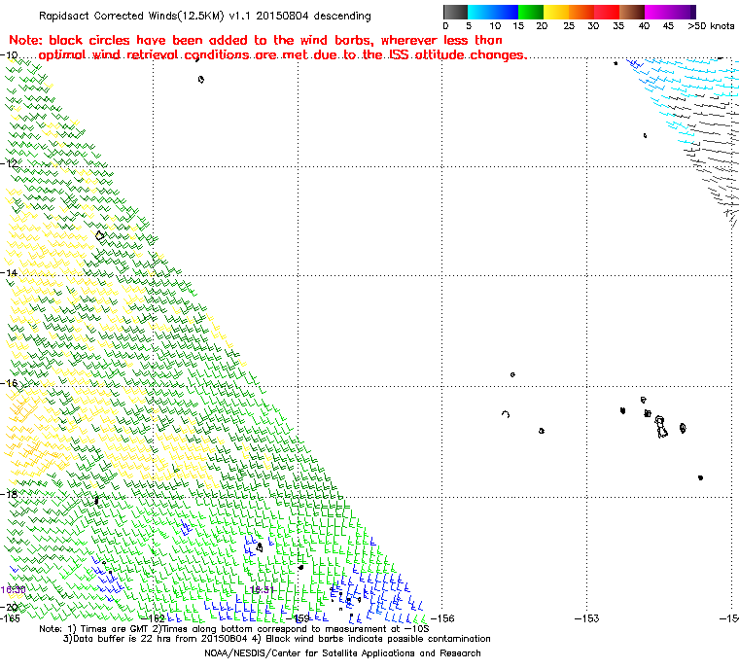Click the NOAA/NESDIS Center credit line

(x=342, y=653)
